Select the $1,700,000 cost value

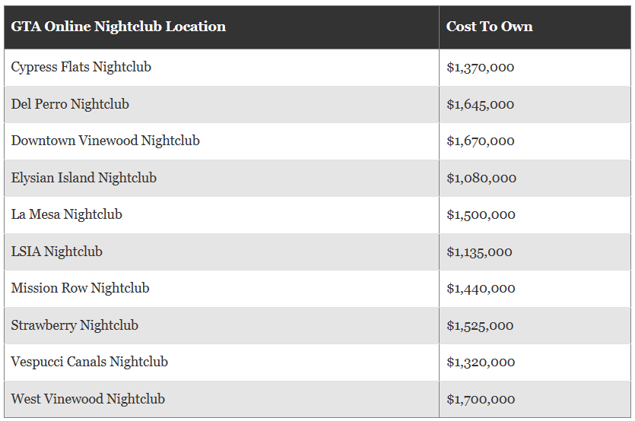click(x=481, y=400)
